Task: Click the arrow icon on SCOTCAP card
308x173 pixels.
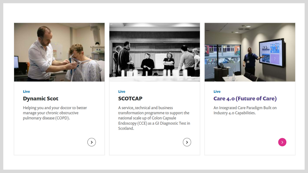Action: (187, 142)
